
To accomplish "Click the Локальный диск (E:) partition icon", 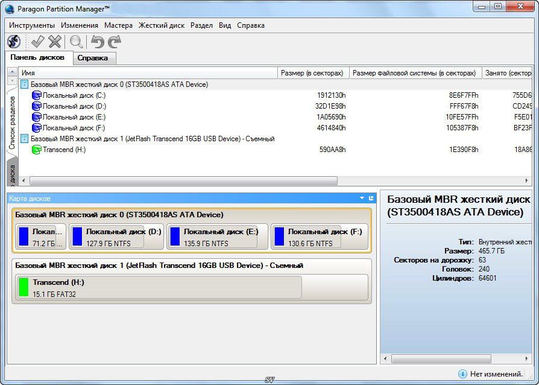I will (36, 117).
